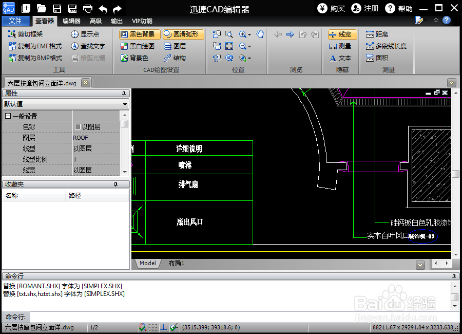Click 购买 purchase button

click(x=331, y=8)
